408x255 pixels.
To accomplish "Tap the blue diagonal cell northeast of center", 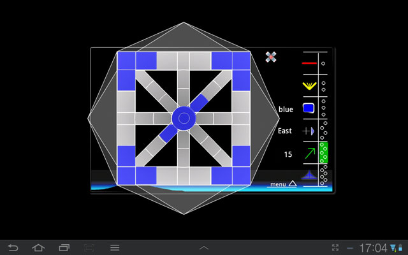I will (x=199, y=103).
